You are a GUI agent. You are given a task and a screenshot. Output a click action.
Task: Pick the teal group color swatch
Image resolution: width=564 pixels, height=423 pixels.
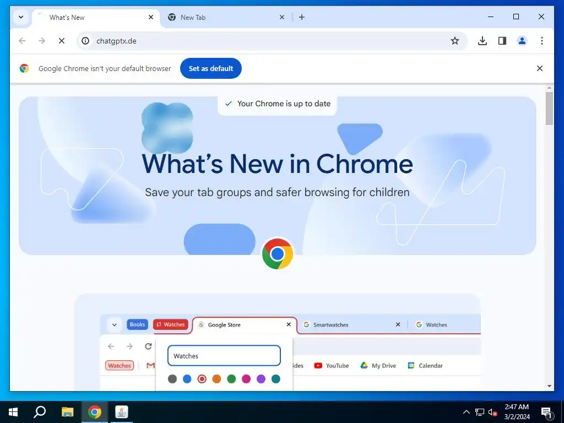coord(276,379)
